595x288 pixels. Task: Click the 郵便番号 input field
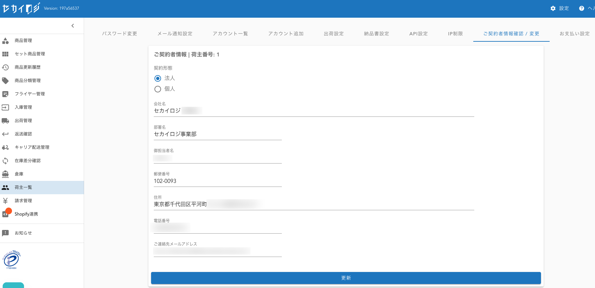[x=217, y=181]
